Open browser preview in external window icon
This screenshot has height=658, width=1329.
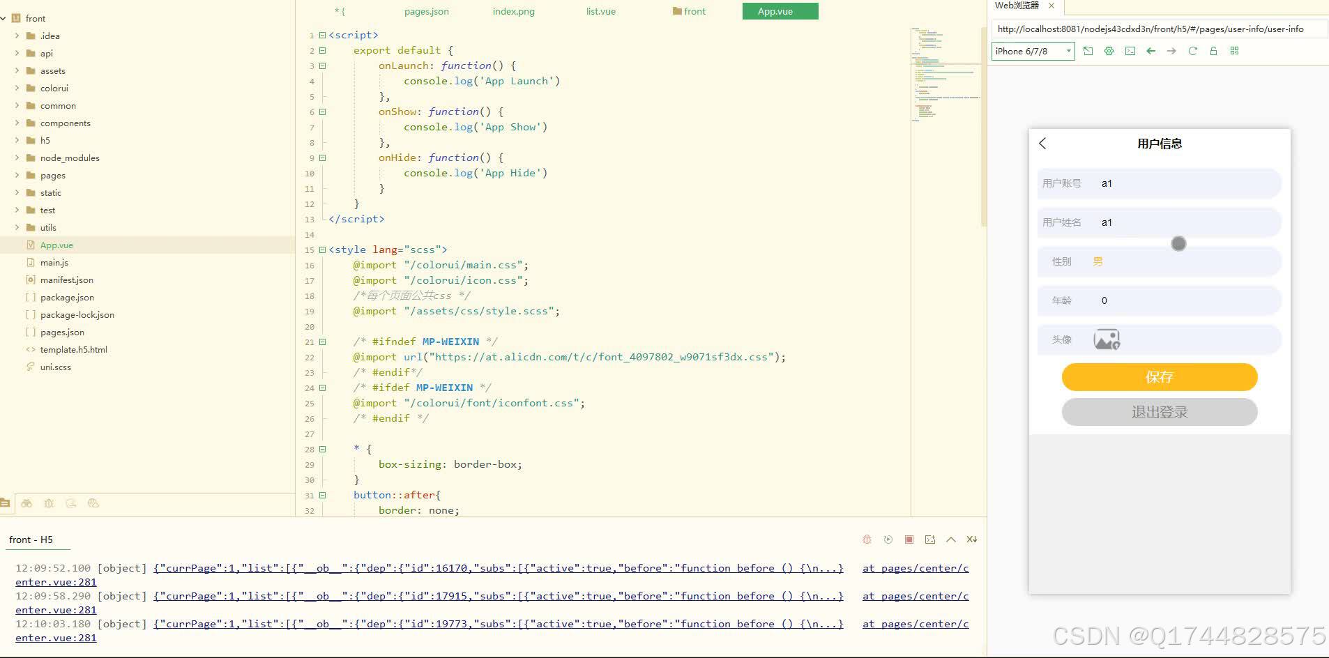tap(1088, 51)
